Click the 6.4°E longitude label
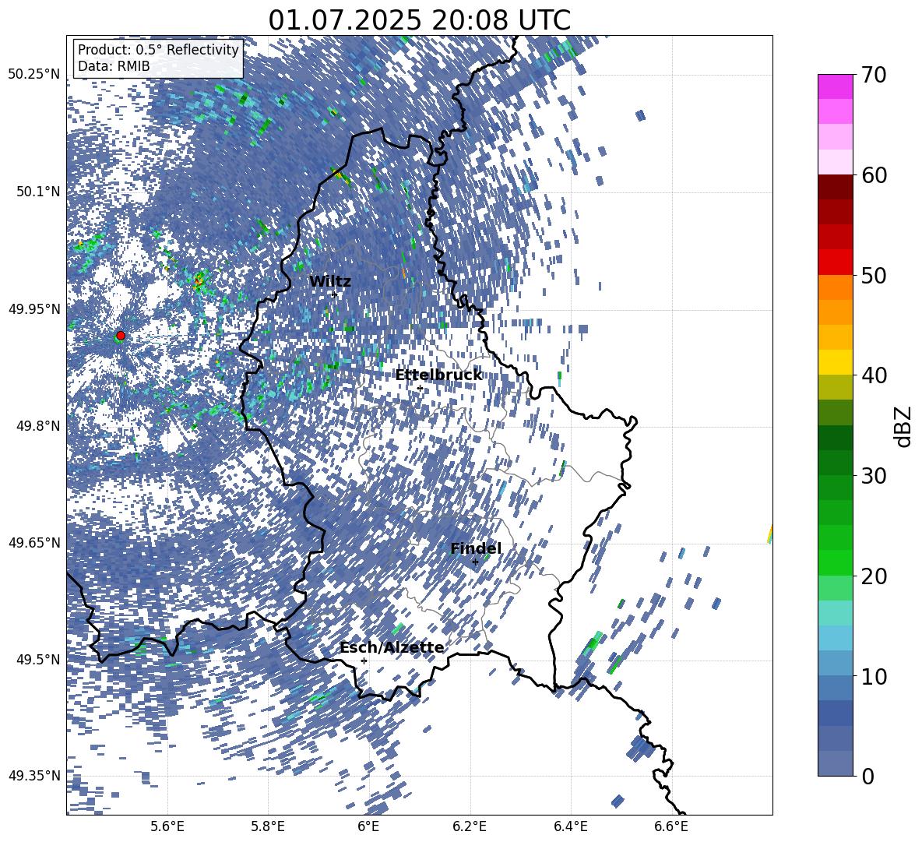Viewport: 922px width, 842px height. click(x=571, y=826)
